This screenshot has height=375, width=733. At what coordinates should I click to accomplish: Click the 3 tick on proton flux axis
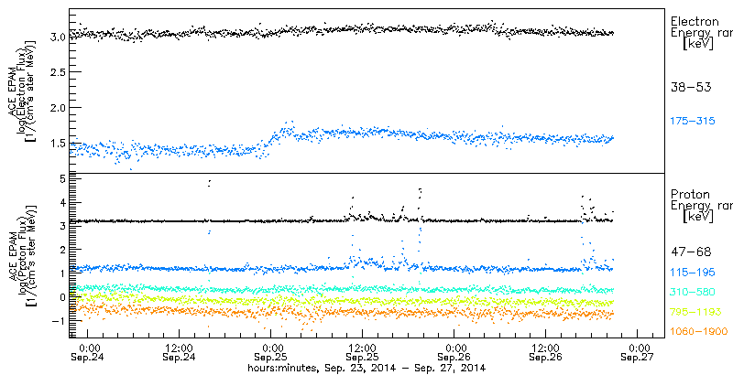tap(61, 226)
